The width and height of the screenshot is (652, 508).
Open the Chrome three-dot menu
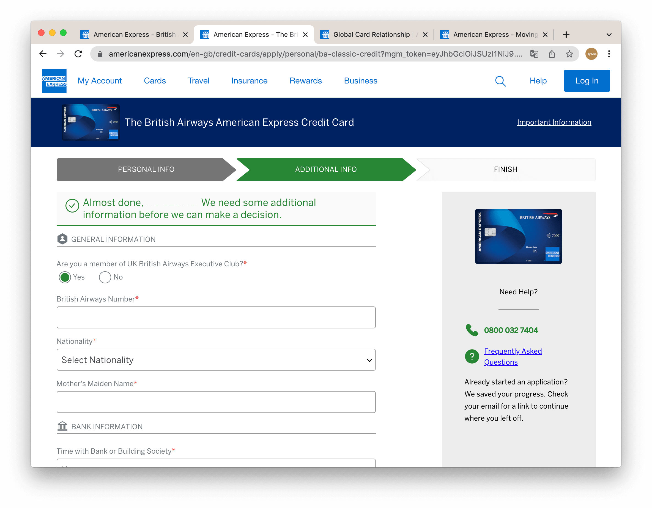[609, 54]
